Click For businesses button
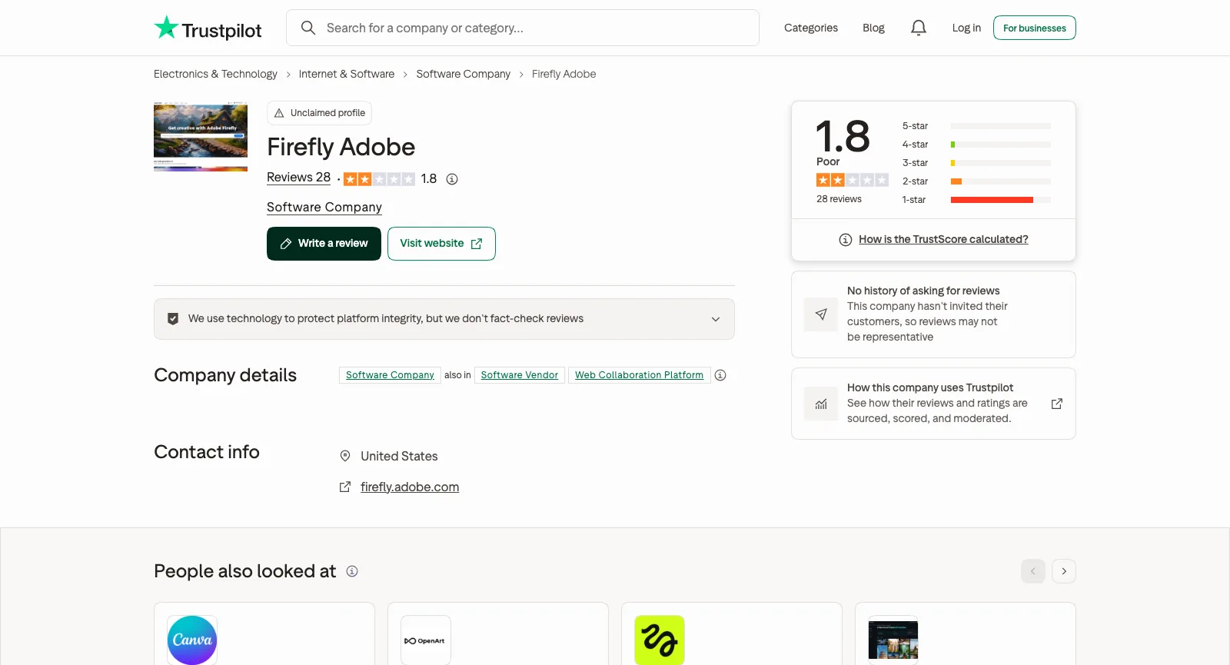1230x665 pixels. pos(1035,28)
